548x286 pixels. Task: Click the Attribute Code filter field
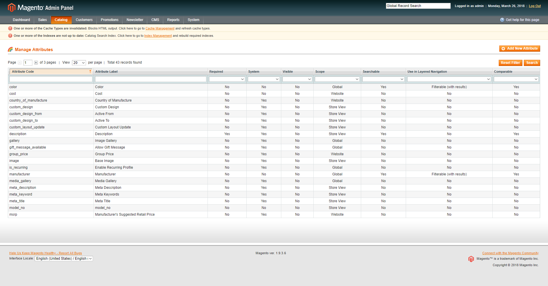[51, 79]
